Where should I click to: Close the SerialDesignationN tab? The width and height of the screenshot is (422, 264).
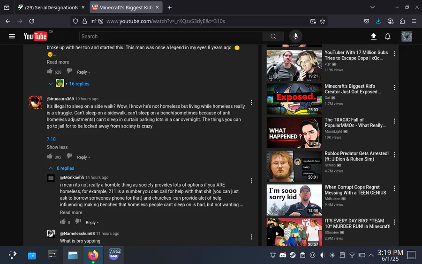click(x=83, y=7)
